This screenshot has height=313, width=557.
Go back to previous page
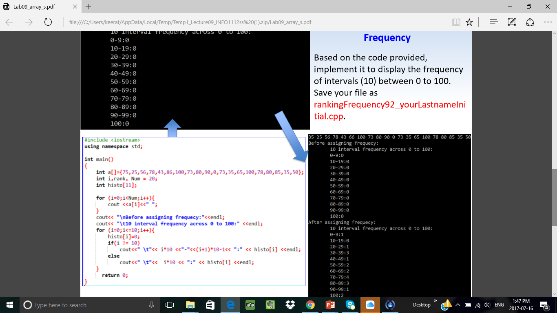click(9, 22)
